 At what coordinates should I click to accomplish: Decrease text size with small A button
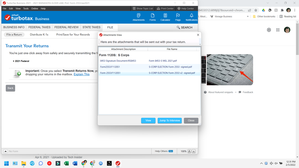click(x=194, y=152)
